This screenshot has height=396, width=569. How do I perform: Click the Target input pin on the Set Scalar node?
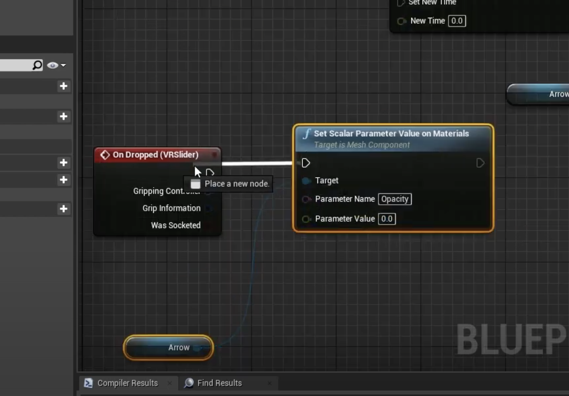306,181
